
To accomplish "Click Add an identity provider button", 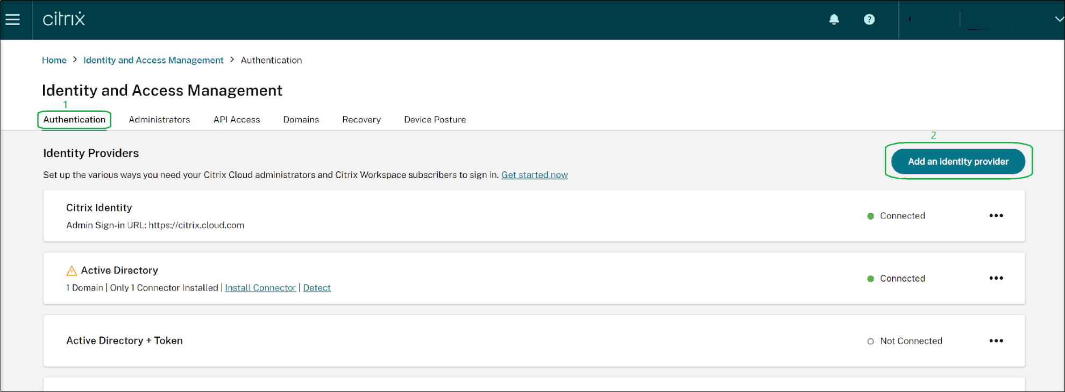I will [958, 162].
